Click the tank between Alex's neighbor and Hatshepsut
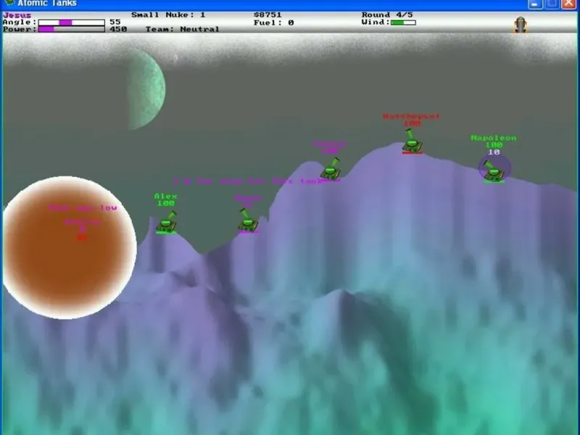Screen dimensions: 580x435 pyautogui.click(x=331, y=170)
